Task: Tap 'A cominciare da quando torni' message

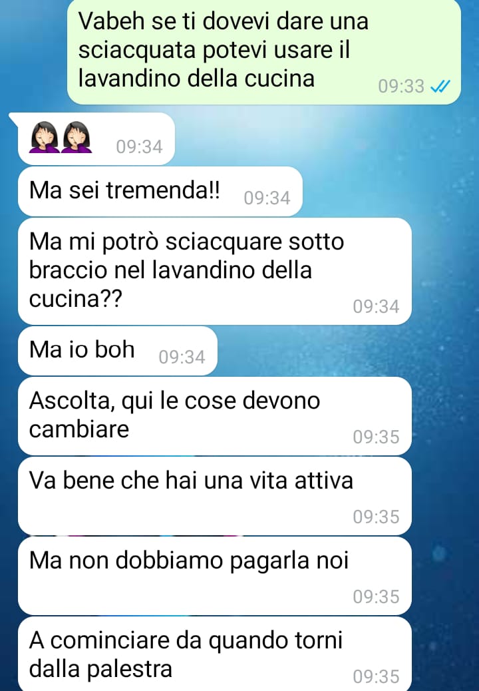Action: coord(215,654)
